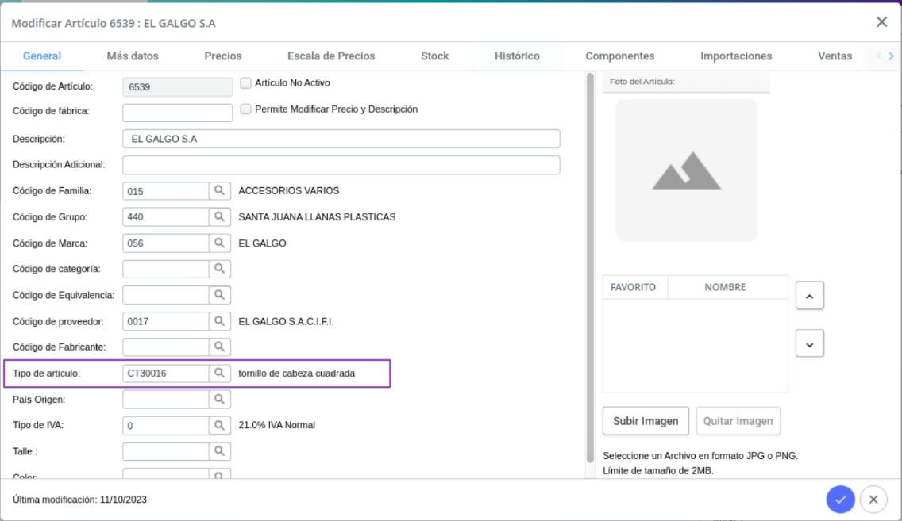The width and height of the screenshot is (902, 521).
Task: Click the form's vertical scrollbar
Action: (x=590, y=268)
